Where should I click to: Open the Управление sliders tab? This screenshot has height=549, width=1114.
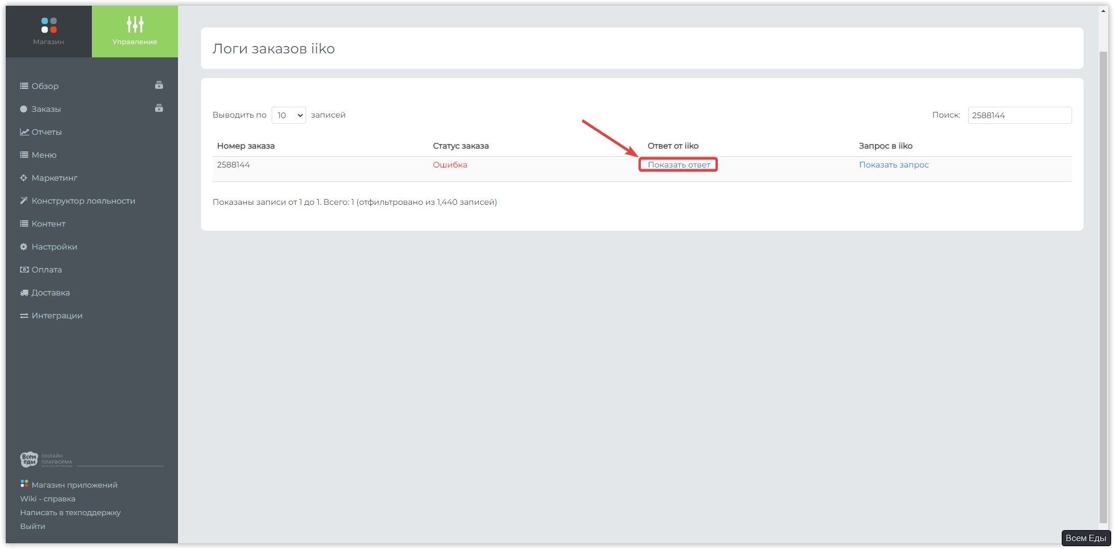click(135, 32)
